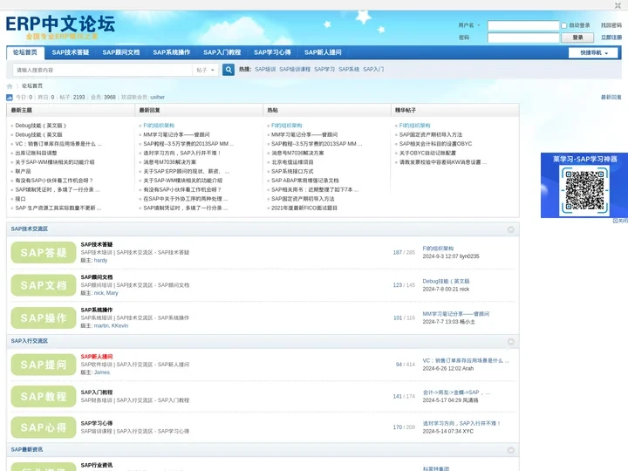Open moderator hardy's profile
This screenshot has height=471, width=628.
point(100,260)
